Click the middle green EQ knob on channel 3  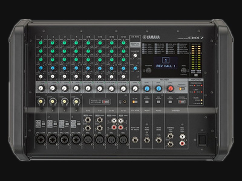pyautogui.click(x=64, y=51)
